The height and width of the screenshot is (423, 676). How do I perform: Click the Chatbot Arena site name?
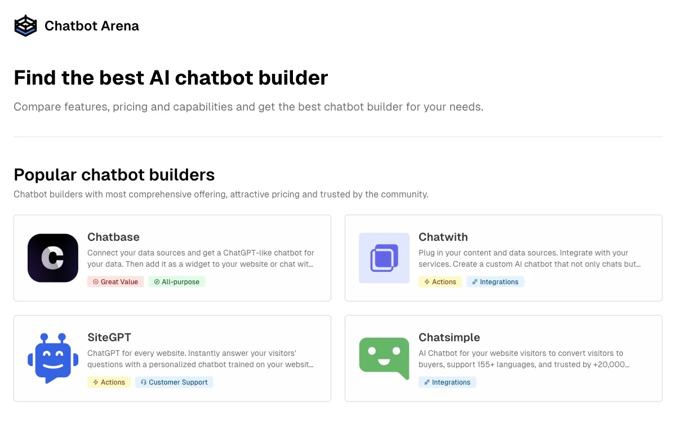point(92,26)
